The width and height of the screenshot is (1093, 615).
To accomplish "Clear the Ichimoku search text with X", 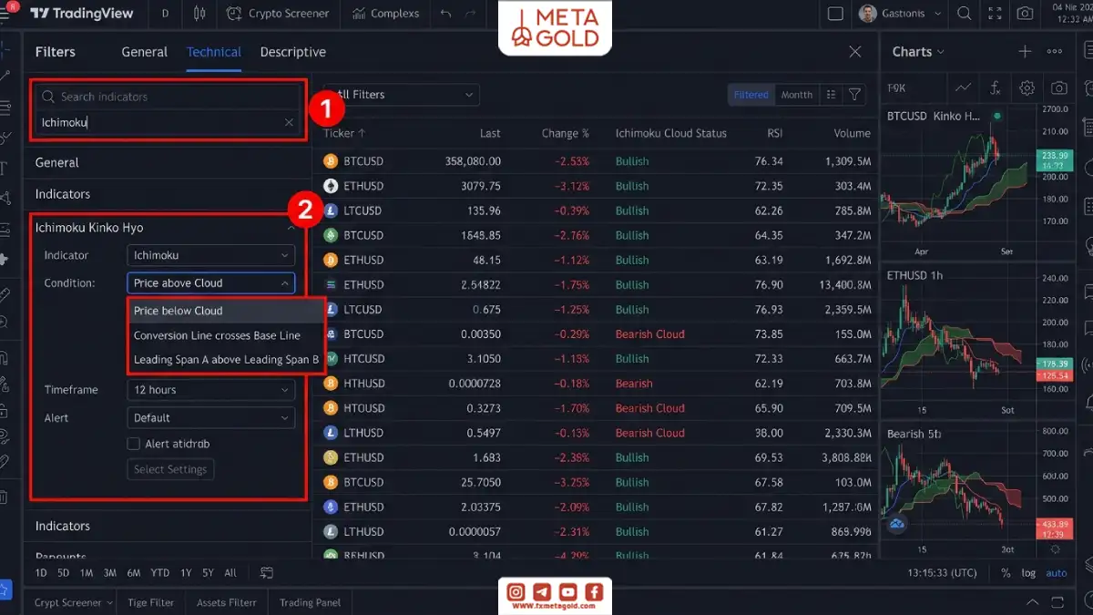I will 289,122.
